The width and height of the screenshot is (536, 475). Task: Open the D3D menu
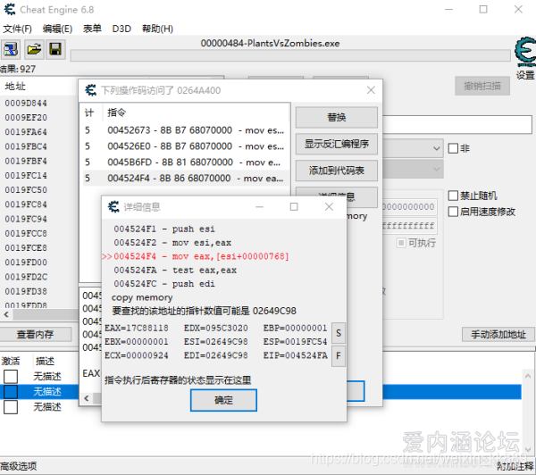121,29
